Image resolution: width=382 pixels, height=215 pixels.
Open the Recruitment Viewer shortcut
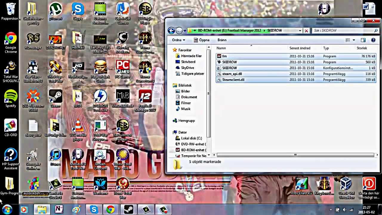click(123, 130)
